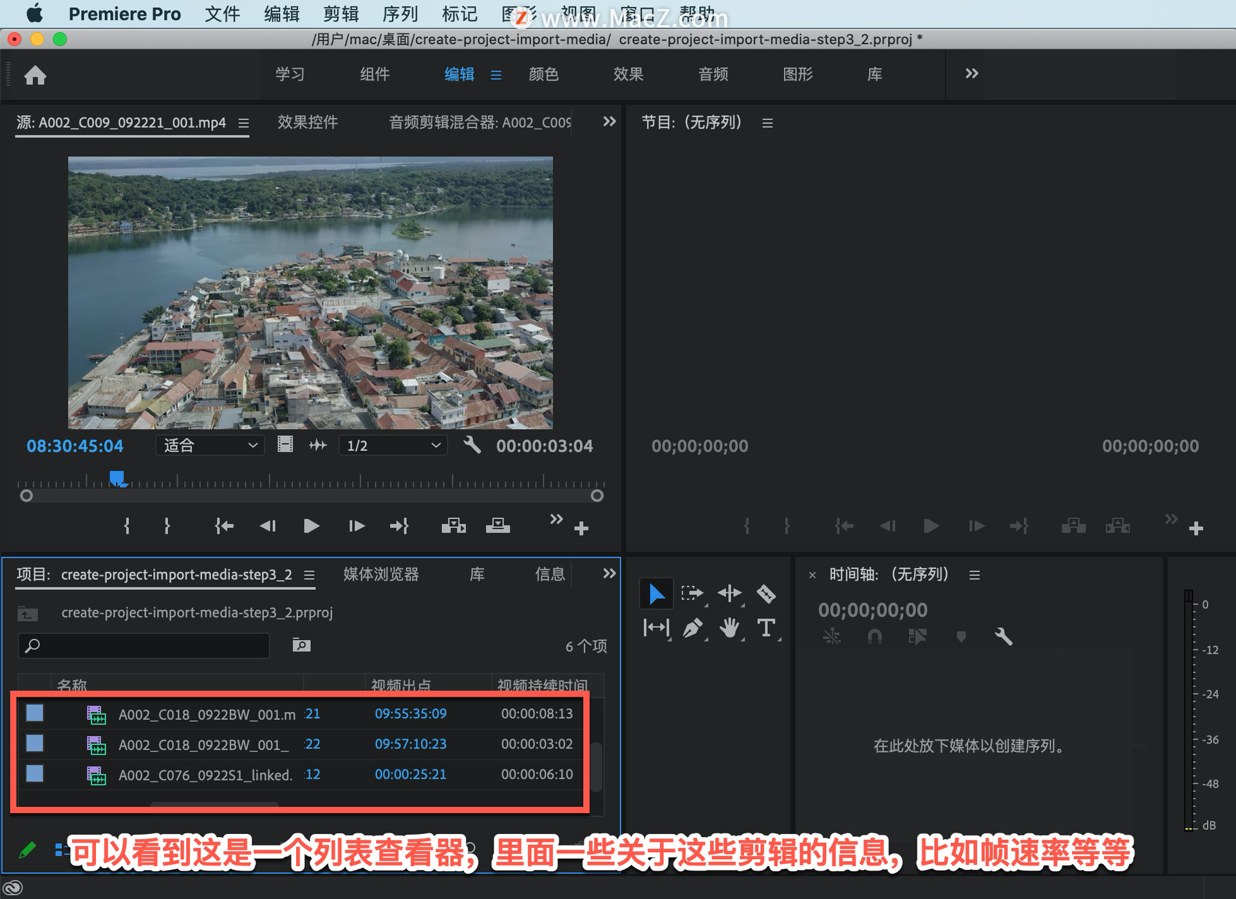Open the 标记 menu
The height and width of the screenshot is (899, 1236).
pos(460,14)
